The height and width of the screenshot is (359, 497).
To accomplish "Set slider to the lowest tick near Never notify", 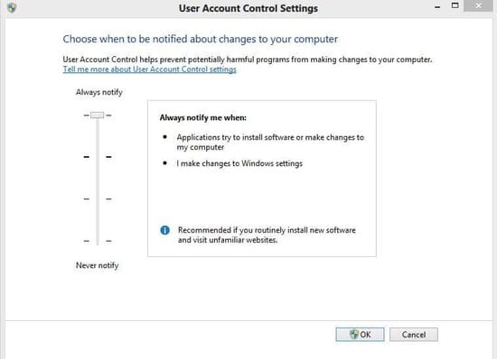I will [x=98, y=241].
